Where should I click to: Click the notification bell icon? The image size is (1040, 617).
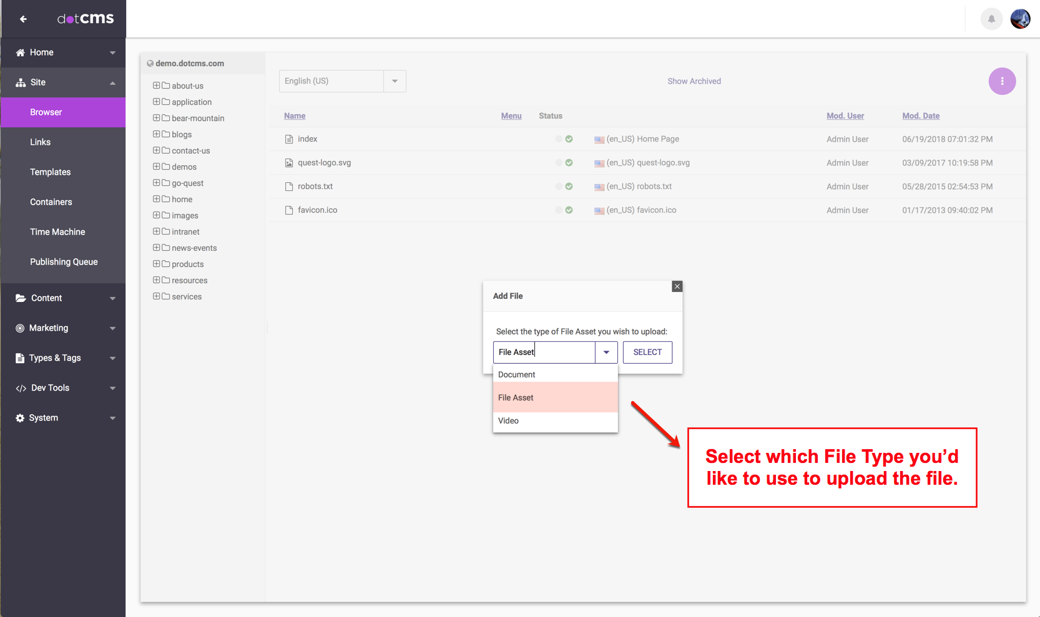point(991,19)
